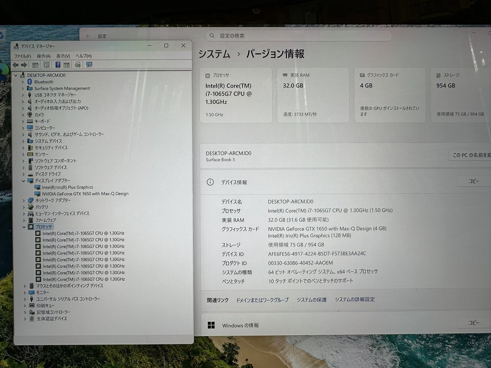This screenshot has height=368, width=491.
Task: Open the 表示(V) menu
Action: point(63,56)
